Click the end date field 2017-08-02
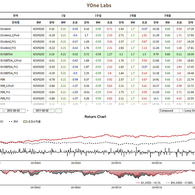 coord(43,111)
